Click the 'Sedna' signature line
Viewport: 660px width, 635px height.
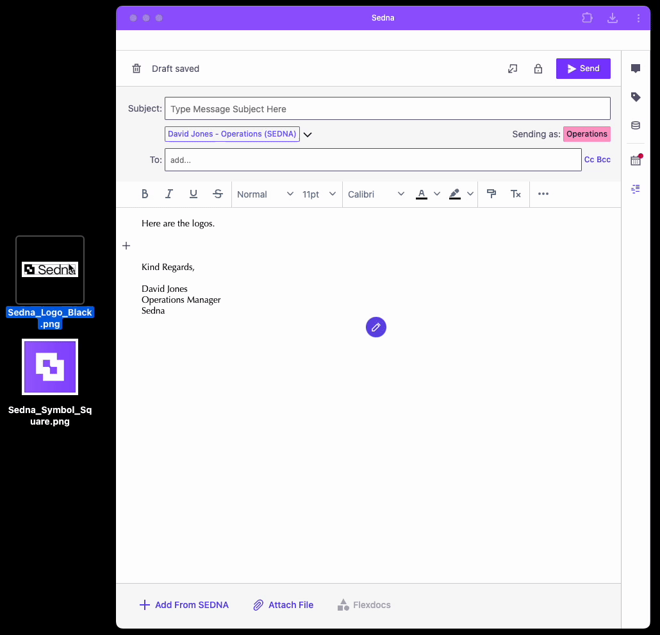pyautogui.click(x=153, y=310)
